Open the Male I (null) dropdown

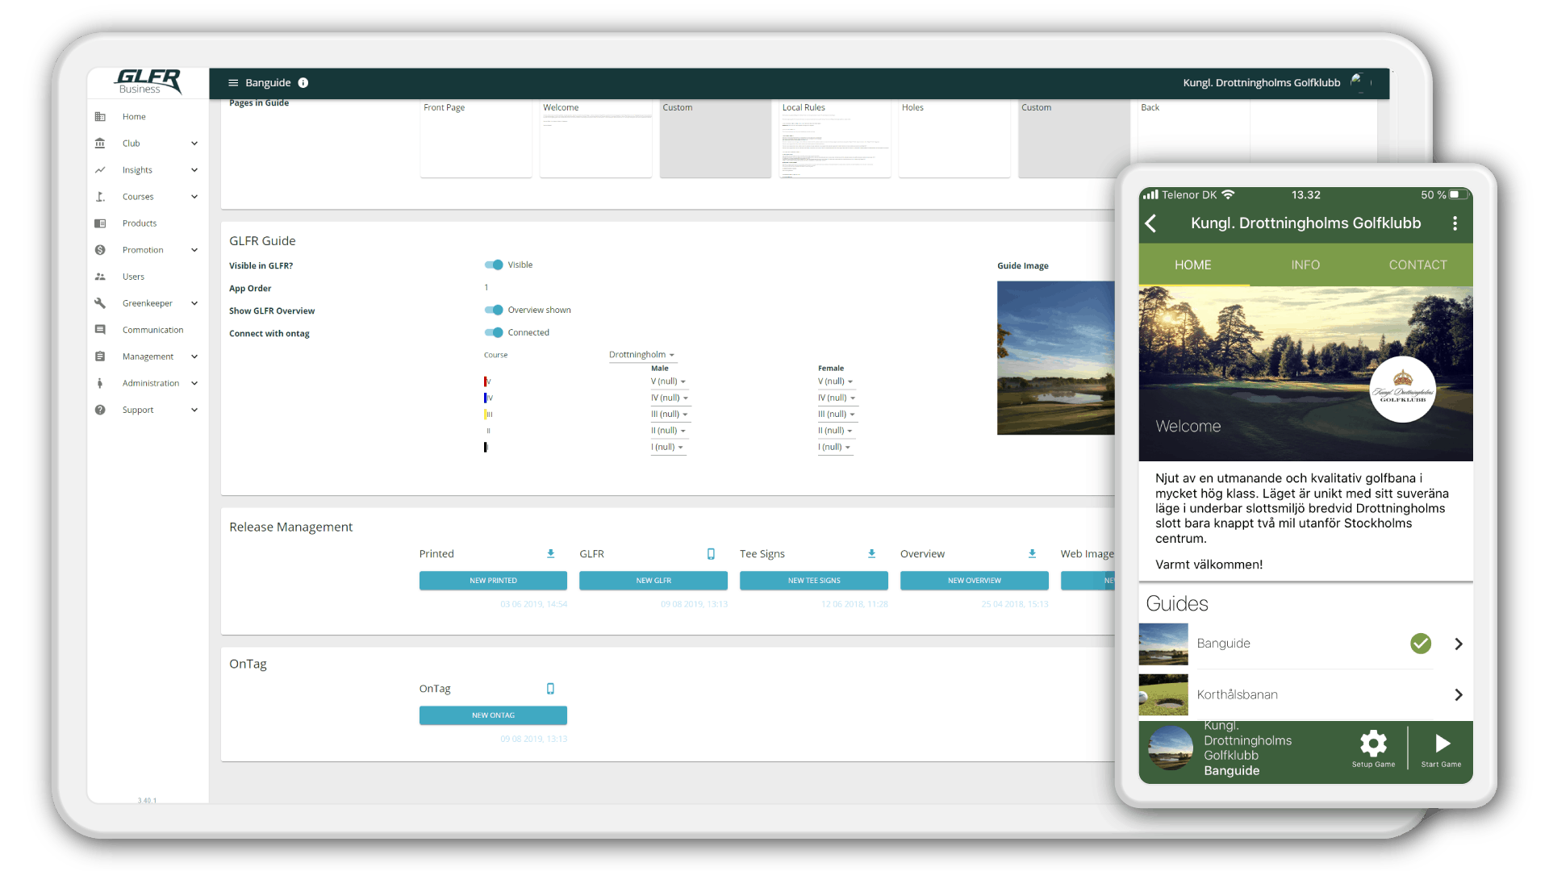coord(667,447)
